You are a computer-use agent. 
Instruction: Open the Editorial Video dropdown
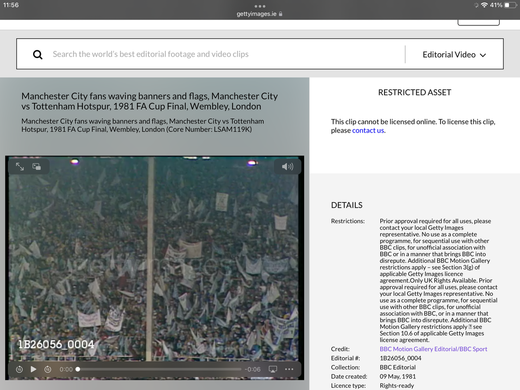pos(454,55)
